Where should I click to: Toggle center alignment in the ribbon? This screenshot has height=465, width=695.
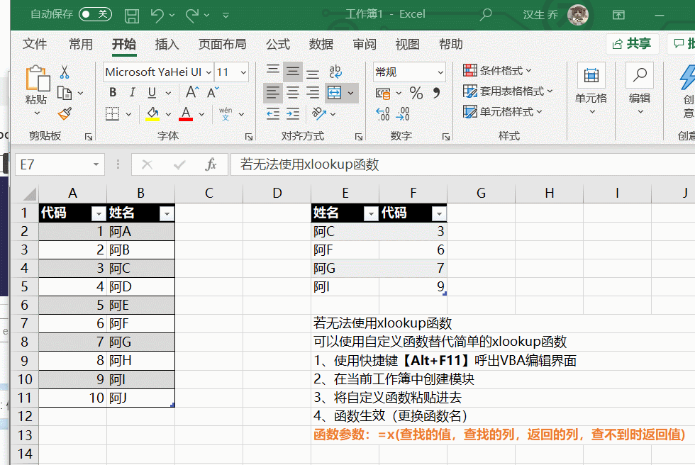[x=293, y=93]
